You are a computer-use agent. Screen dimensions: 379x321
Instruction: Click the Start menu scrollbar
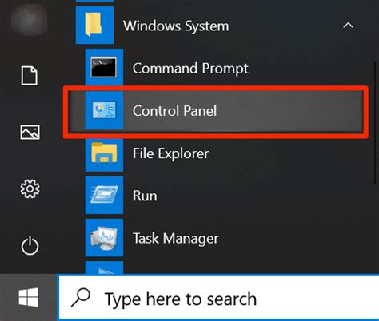[377, 122]
